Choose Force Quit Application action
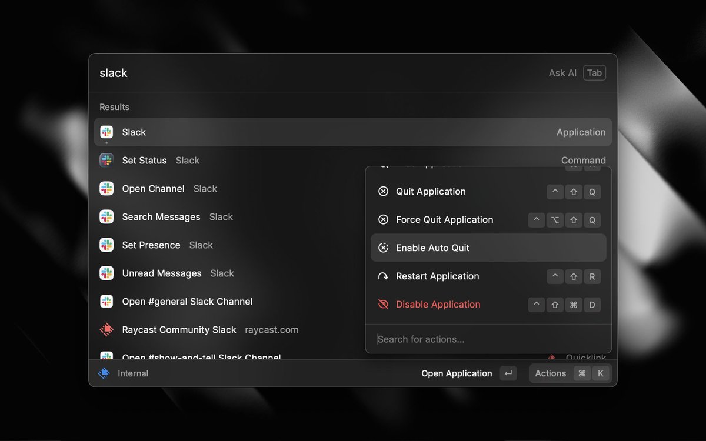The image size is (706, 441). [x=488, y=220]
